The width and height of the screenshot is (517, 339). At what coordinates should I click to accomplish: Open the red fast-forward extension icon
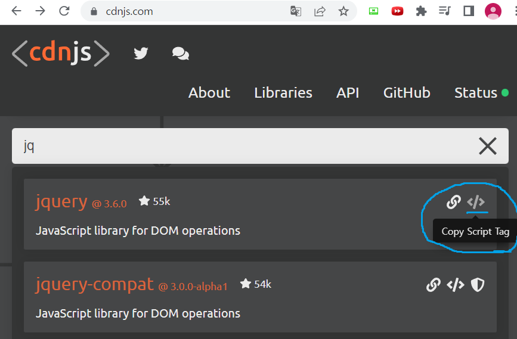pos(397,11)
